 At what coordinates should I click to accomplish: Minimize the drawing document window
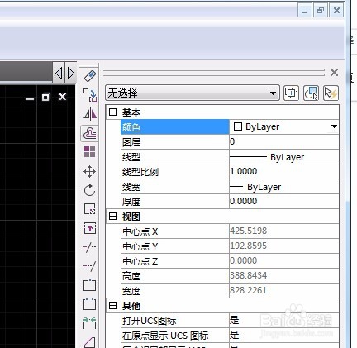point(30,98)
